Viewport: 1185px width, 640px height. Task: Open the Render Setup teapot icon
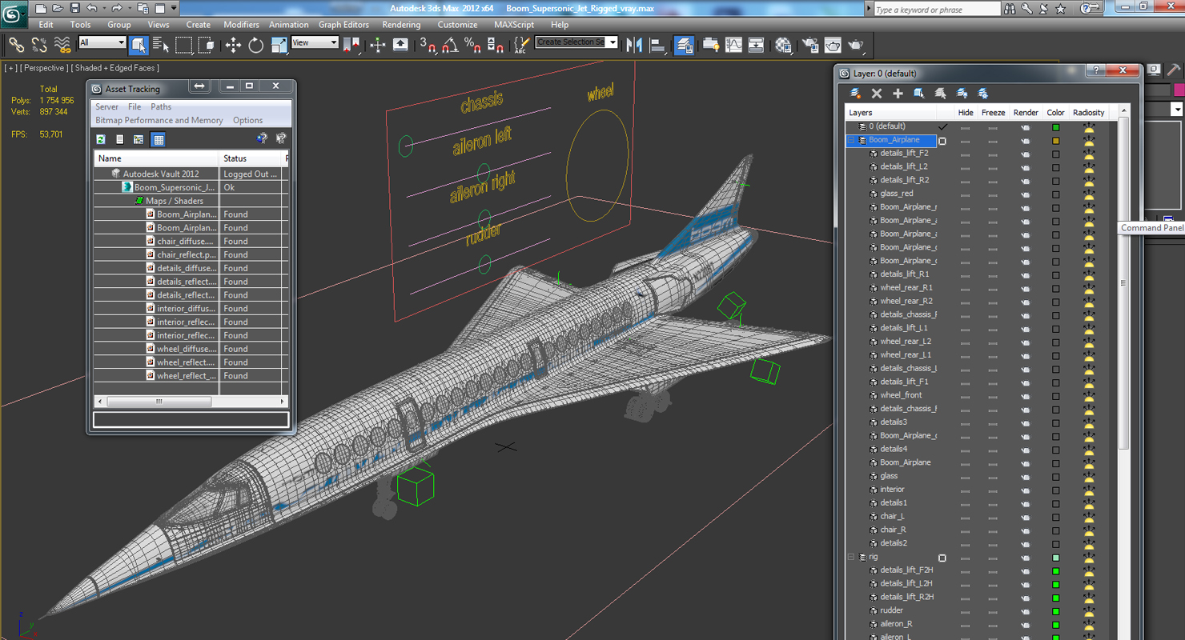810,45
